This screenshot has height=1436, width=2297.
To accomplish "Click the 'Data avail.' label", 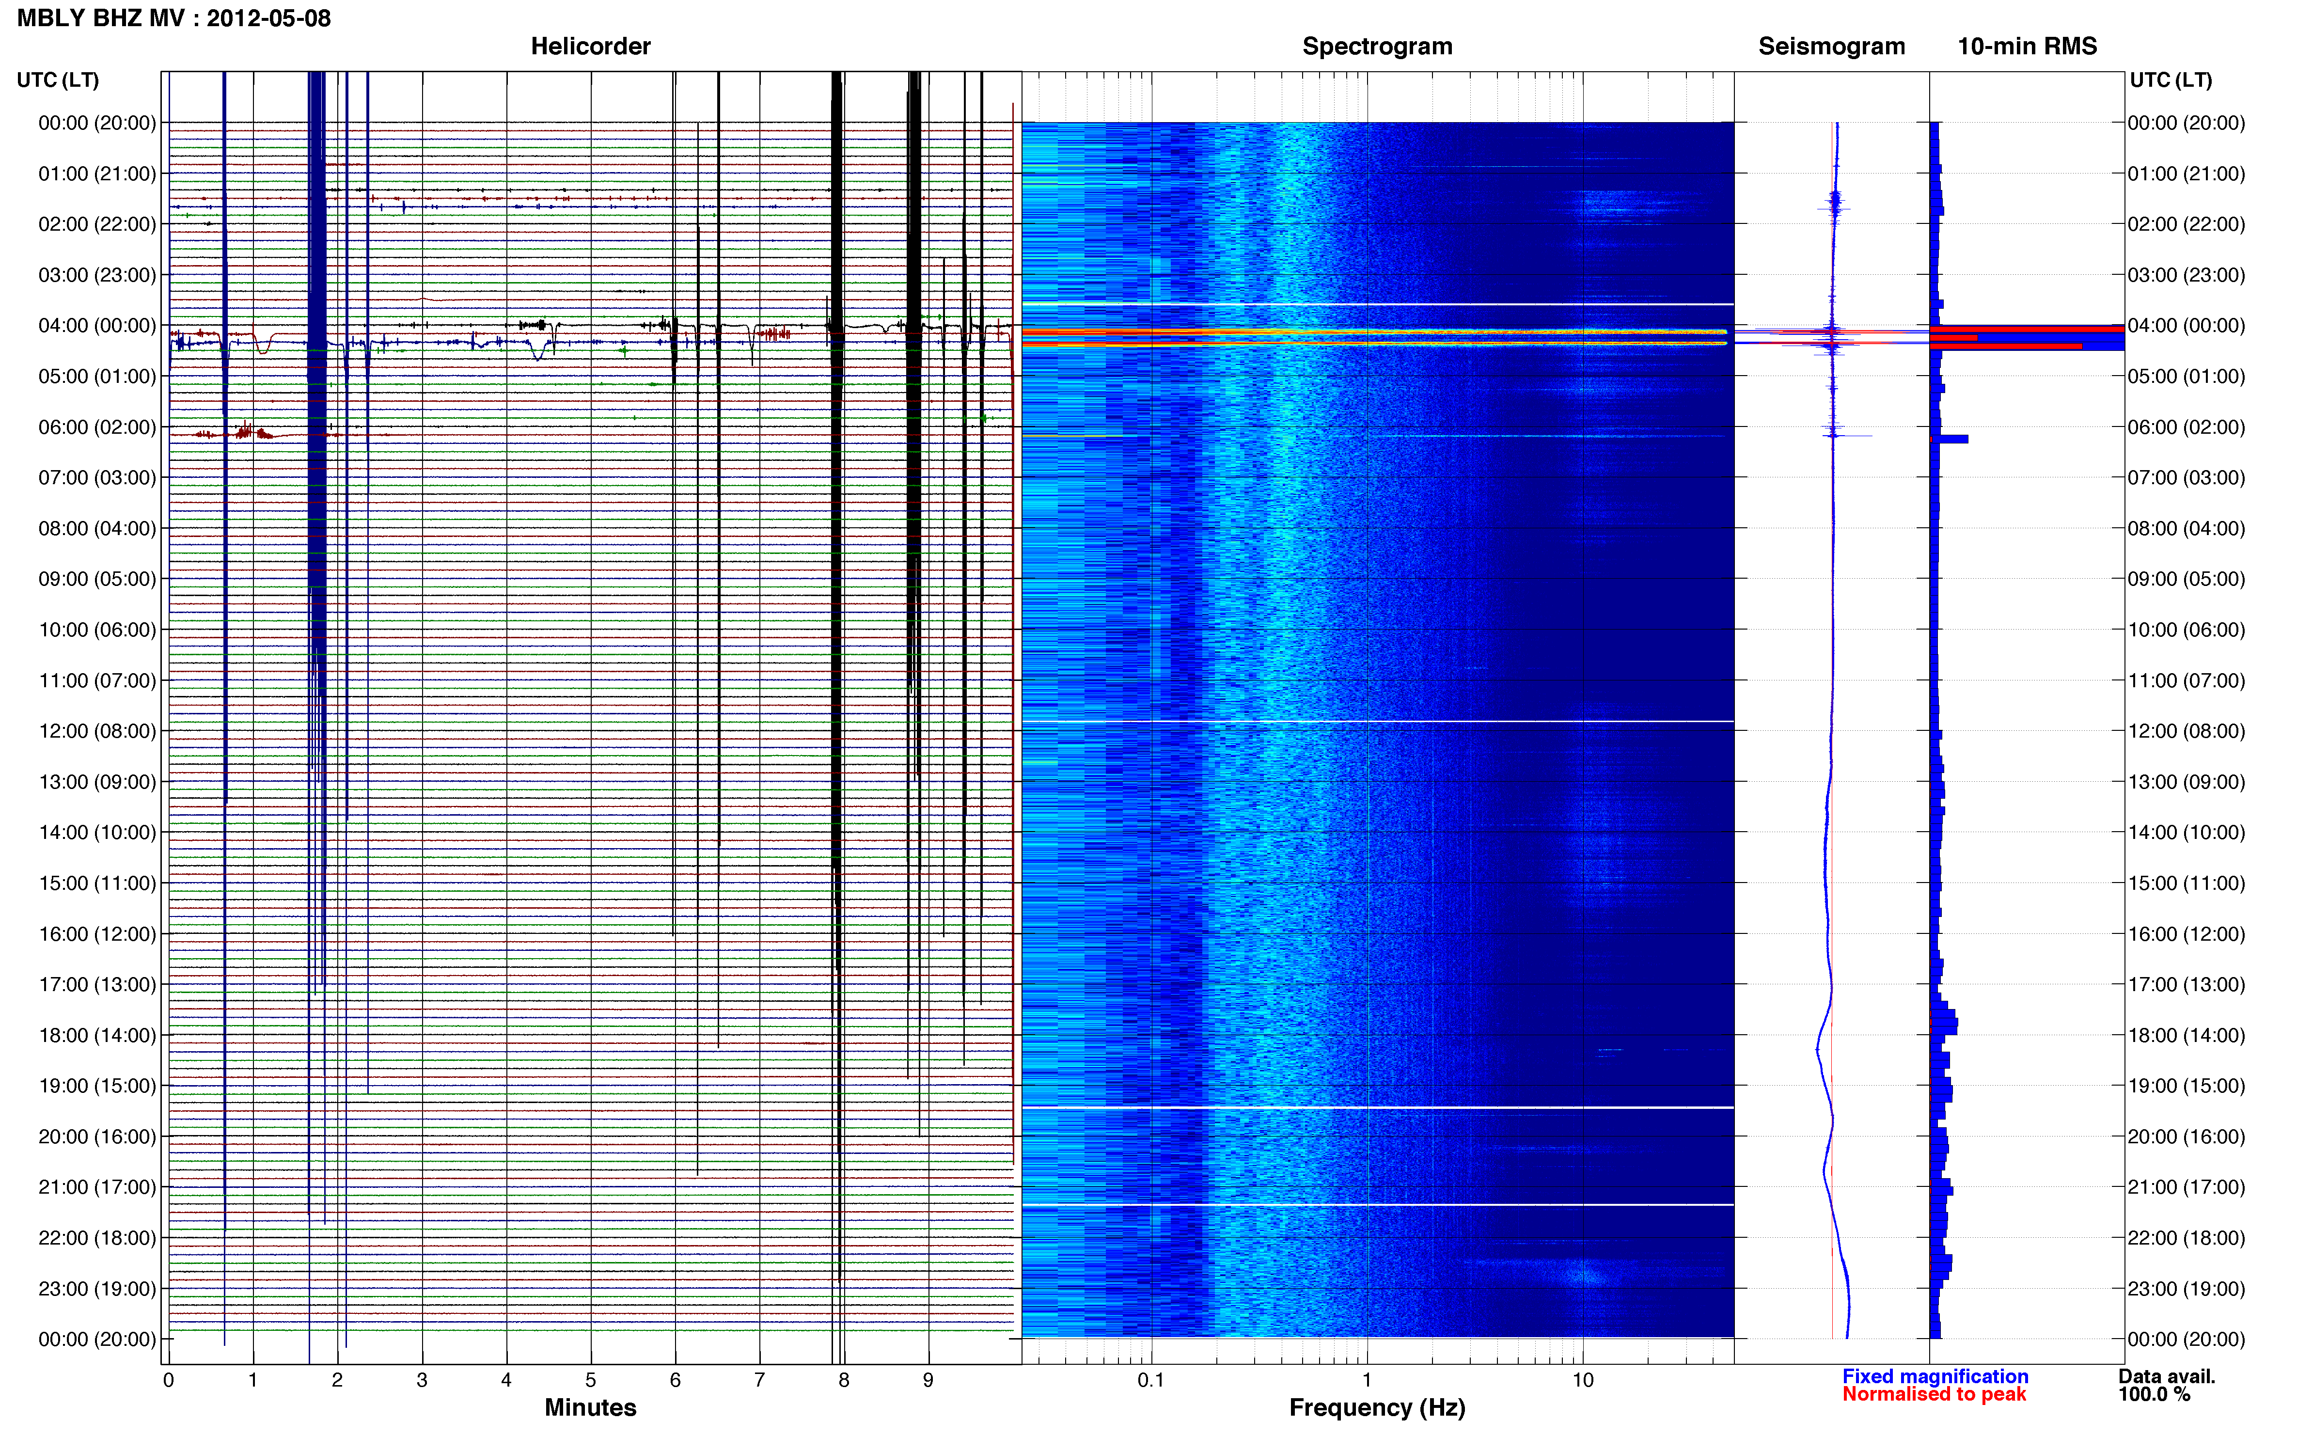I will pyautogui.click(x=2166, y=1375).
